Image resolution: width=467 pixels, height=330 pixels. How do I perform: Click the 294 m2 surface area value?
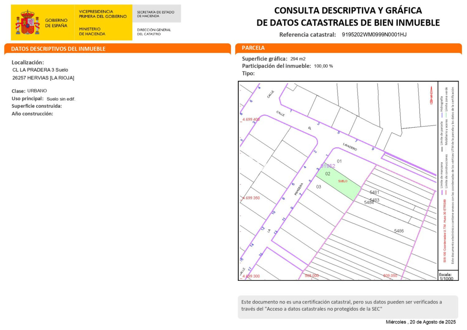point(298,59)
